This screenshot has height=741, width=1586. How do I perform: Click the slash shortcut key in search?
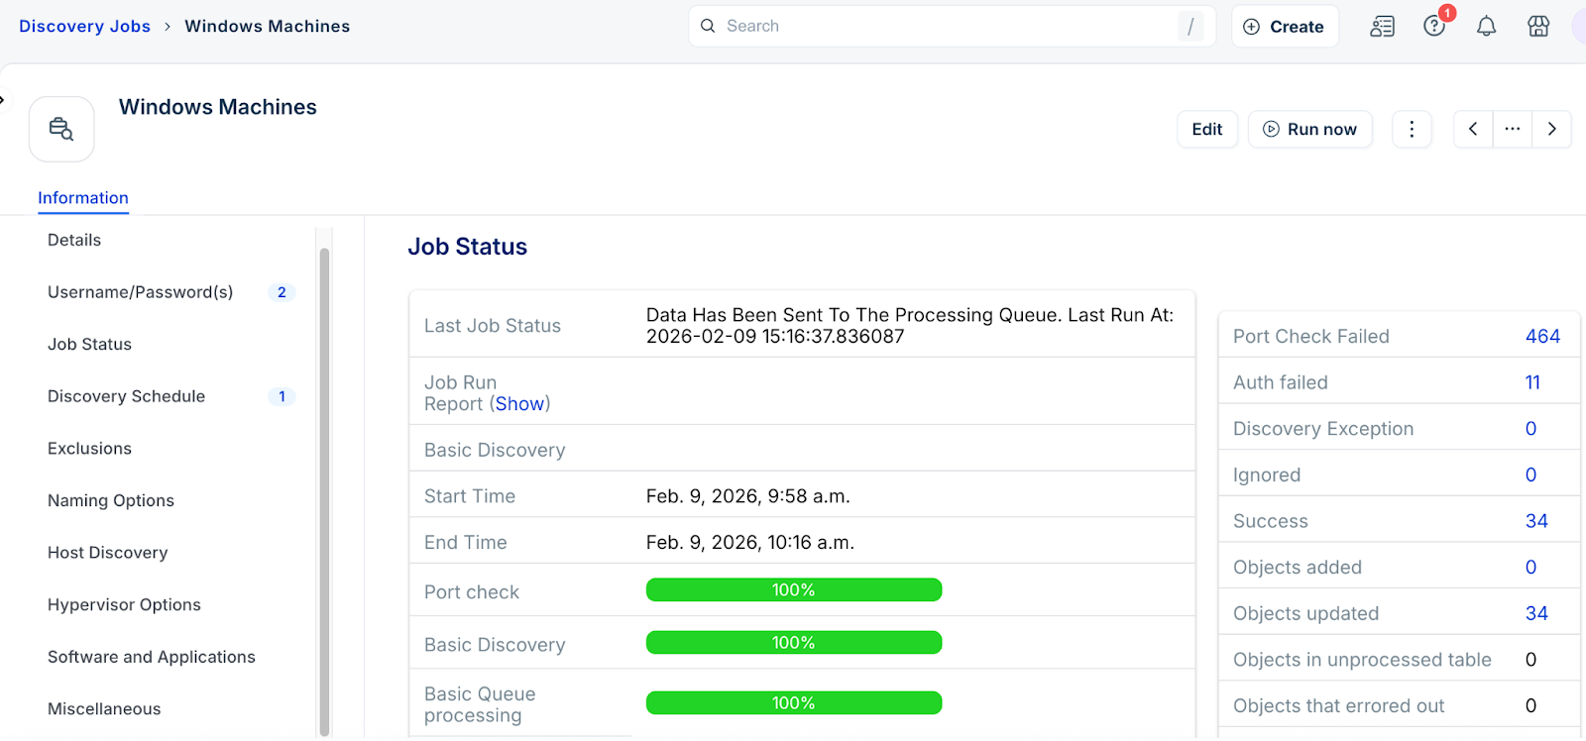(x=1190, y=27)
